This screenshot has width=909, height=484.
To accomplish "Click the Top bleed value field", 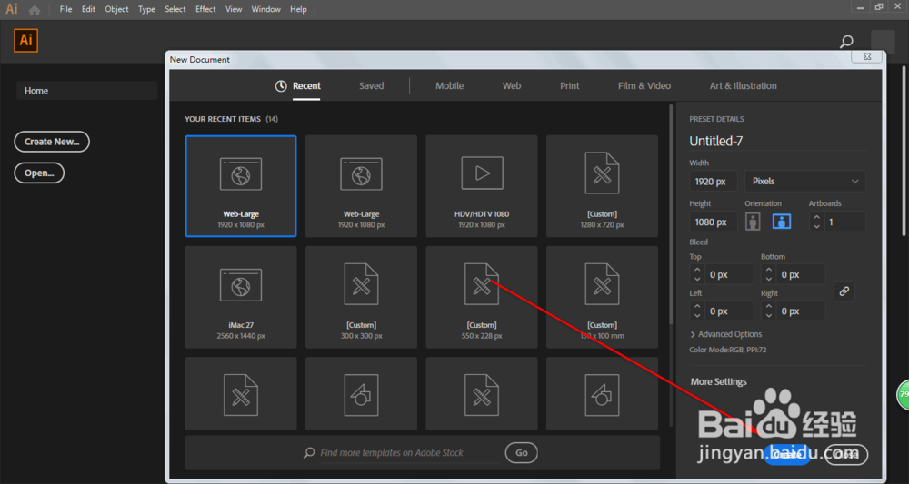I will click(728, 274).
